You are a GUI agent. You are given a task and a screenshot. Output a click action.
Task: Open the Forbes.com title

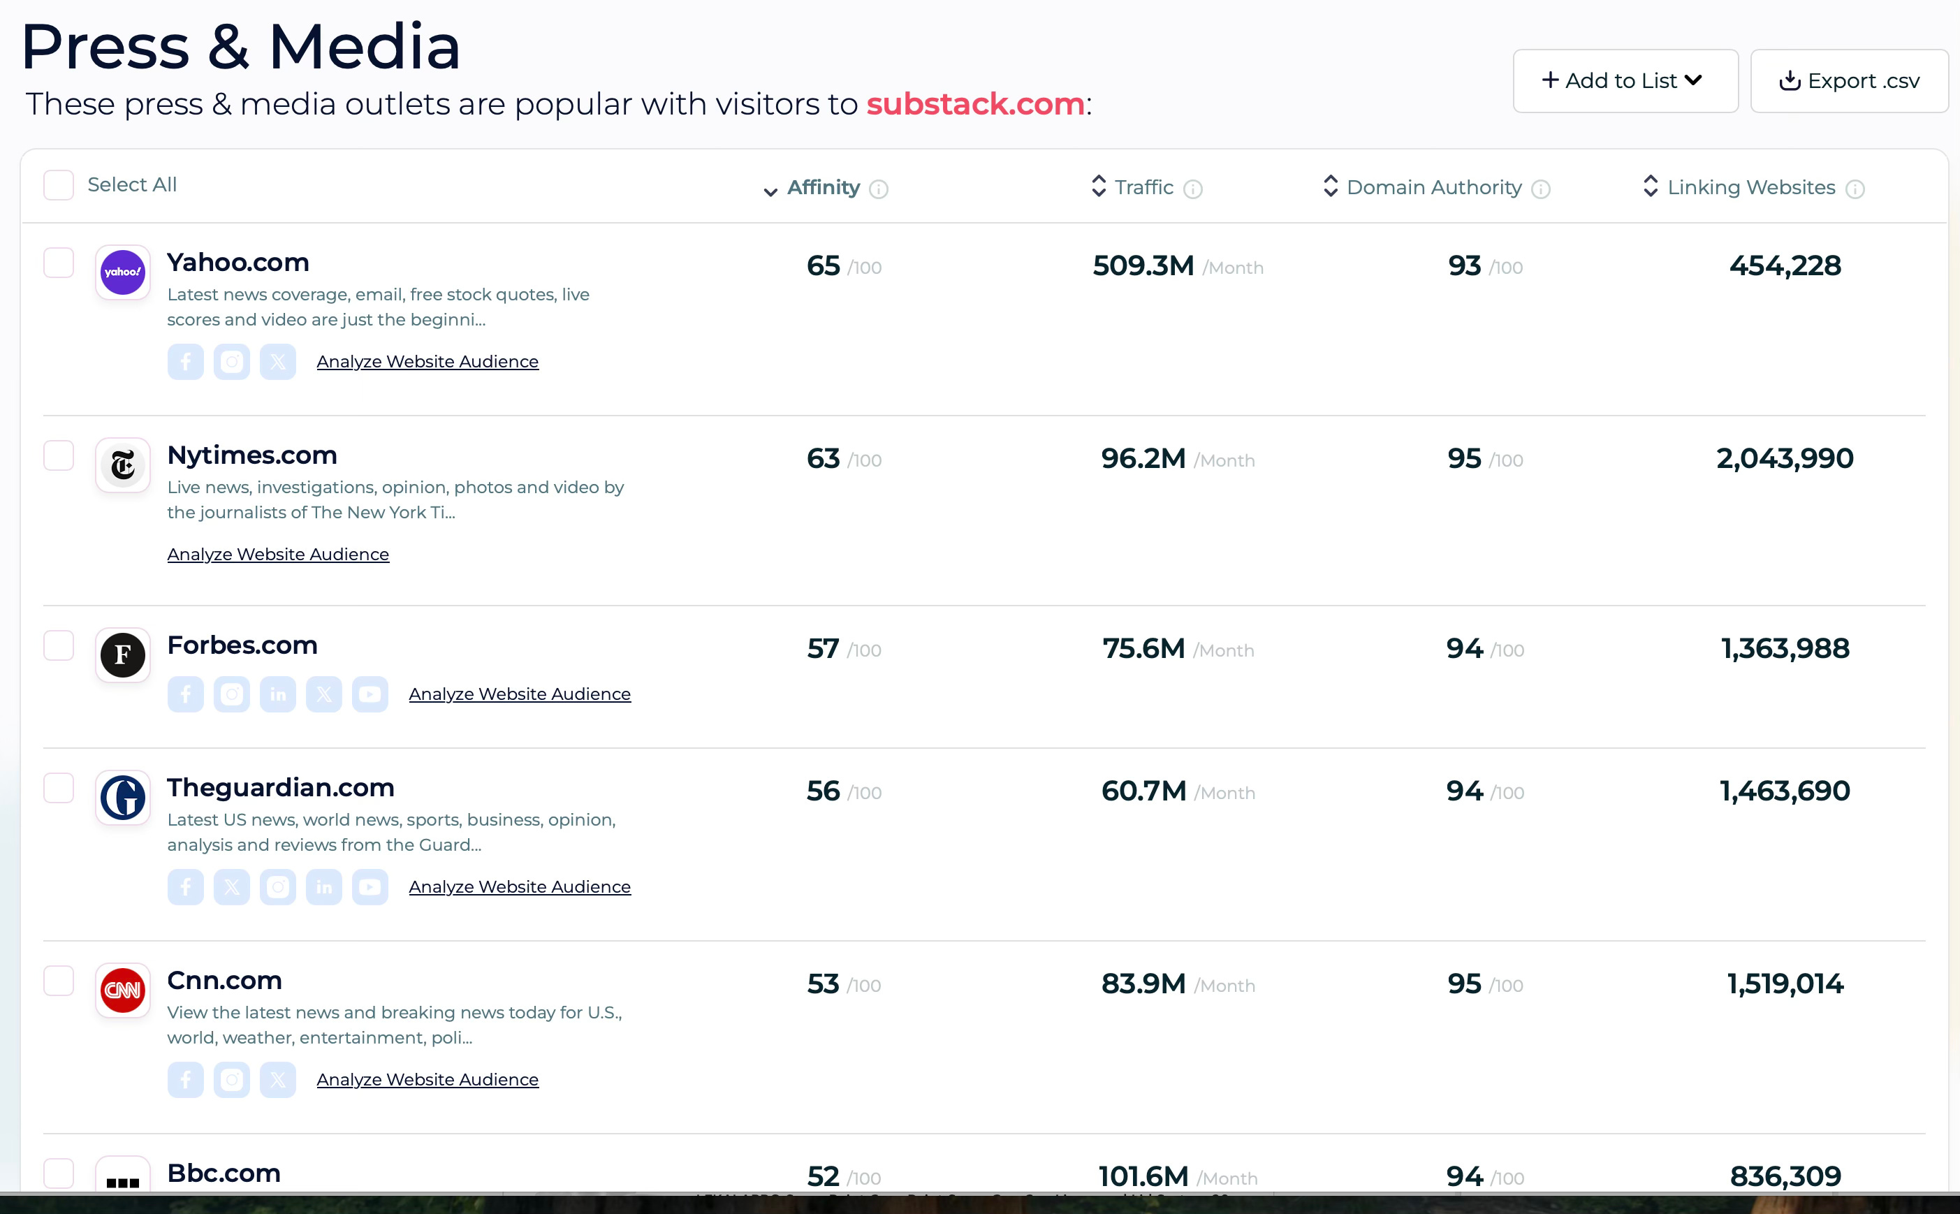[x=242, y=645]
